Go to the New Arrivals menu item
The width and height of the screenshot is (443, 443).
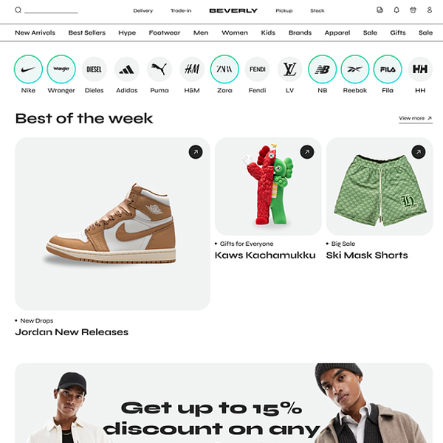(35, 32)
